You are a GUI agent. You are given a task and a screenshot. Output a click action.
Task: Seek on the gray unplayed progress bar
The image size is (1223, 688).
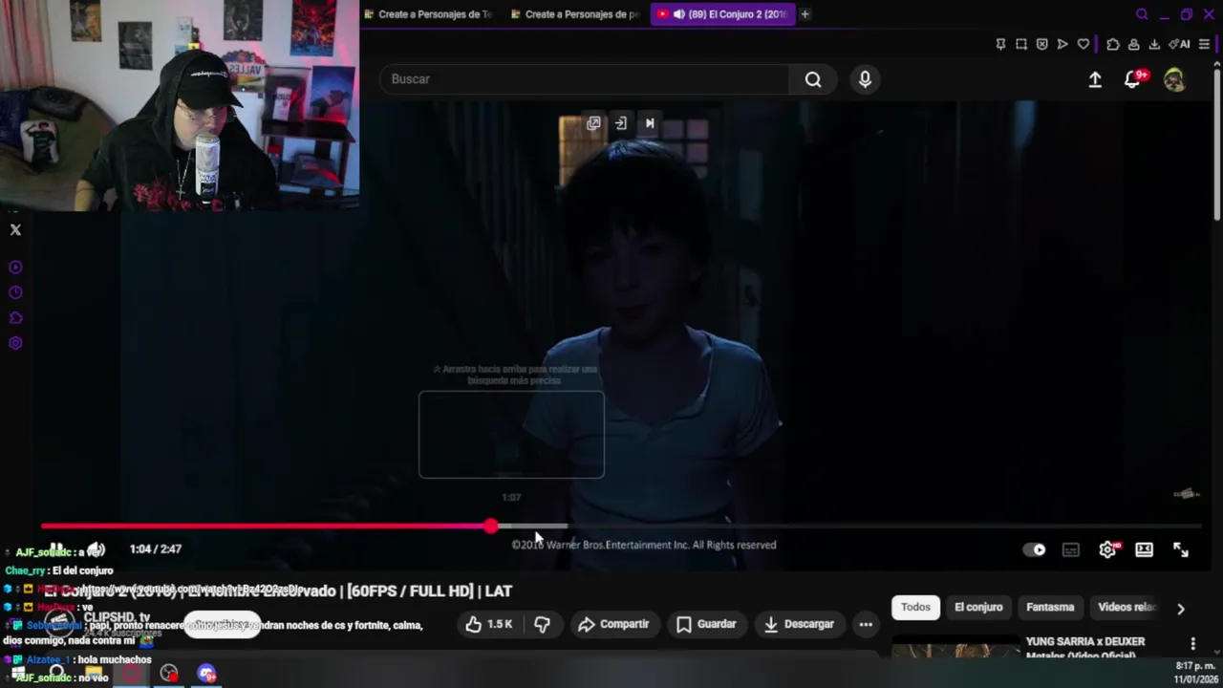coord(884,527)
